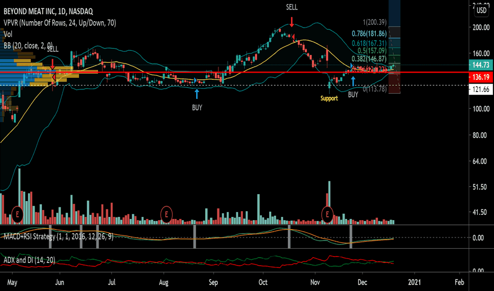Click the 200.00 price axis label
The image size is (494, 291).
[x=481, y=28]
